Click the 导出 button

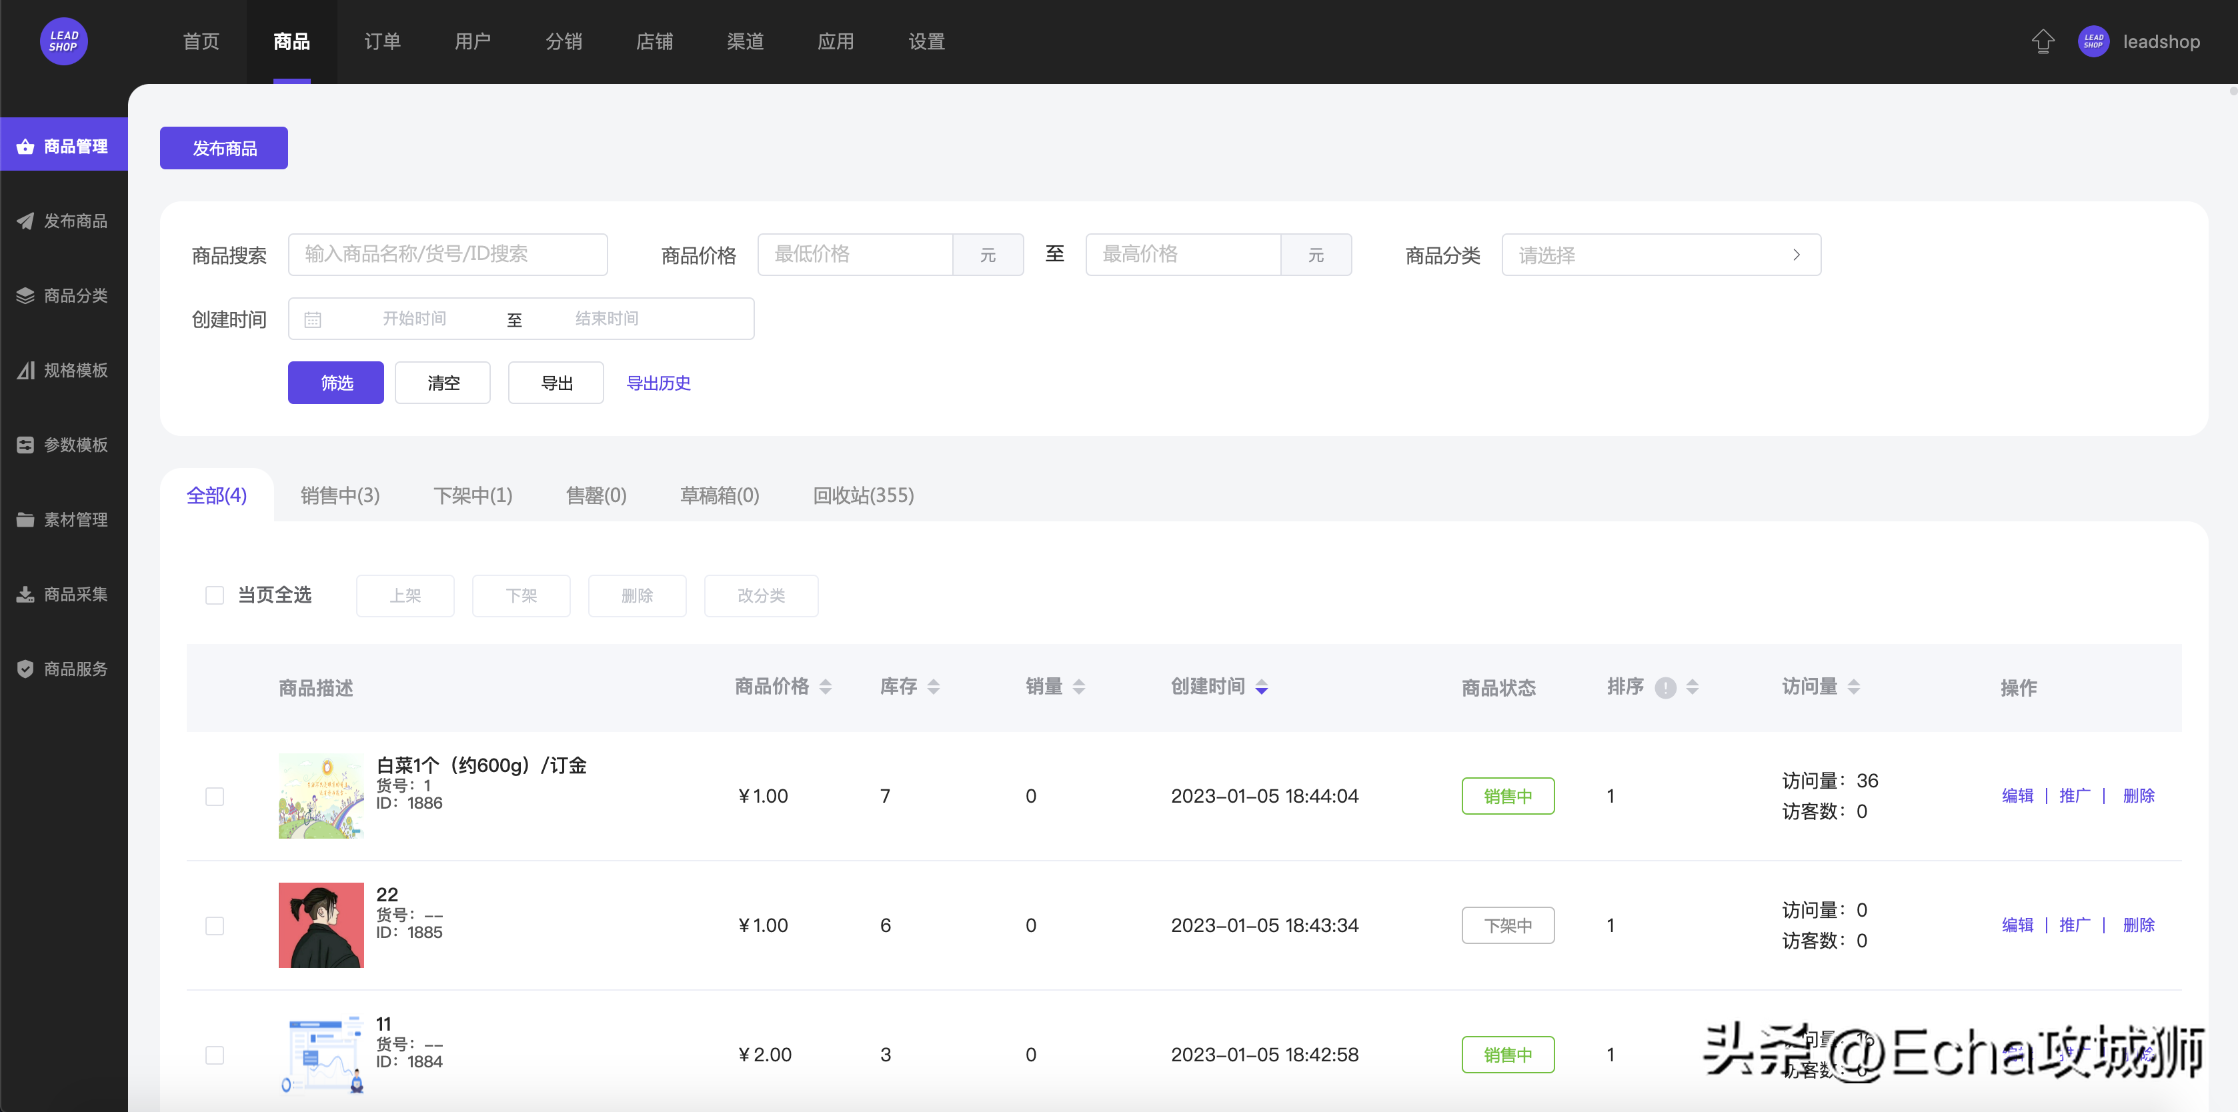pos(556,382)
